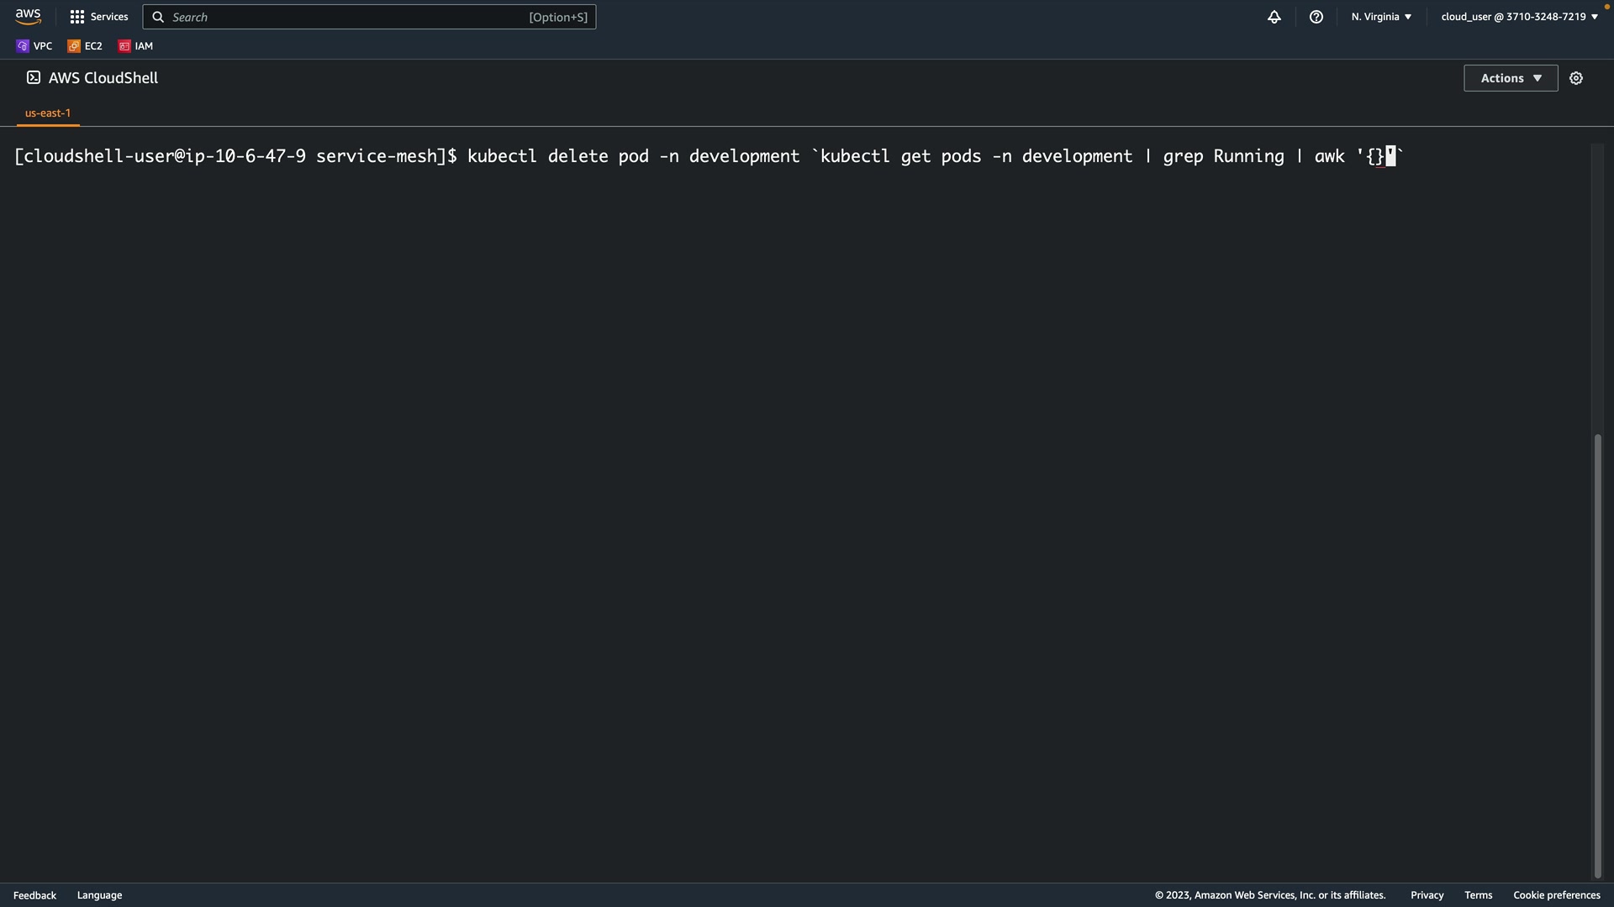Expand the cloud_user account menu
1614x907 pixels.
point(1519,17)
